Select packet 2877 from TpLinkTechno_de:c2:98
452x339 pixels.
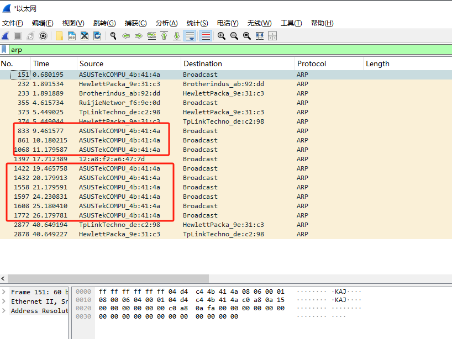tap(226, 225)
